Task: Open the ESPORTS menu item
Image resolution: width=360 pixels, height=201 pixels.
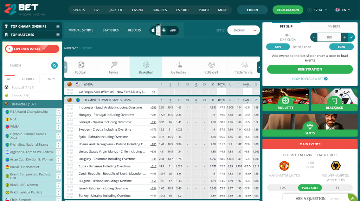Action: coord(183,10)
